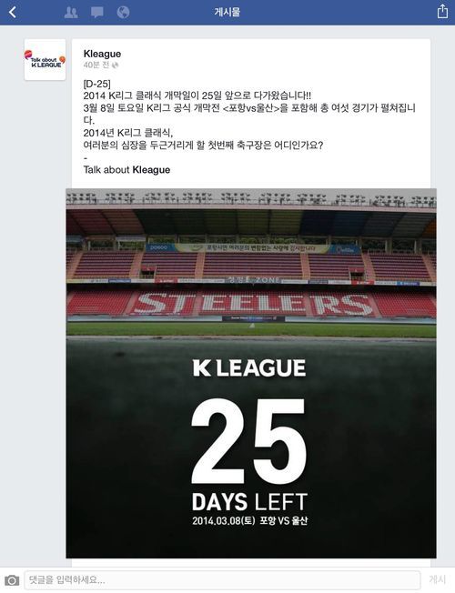The image size is (455, 593).
Task: Tap the 2014.03.08(토) 포항 VS 울산 caption
Action: coord(250,521)
